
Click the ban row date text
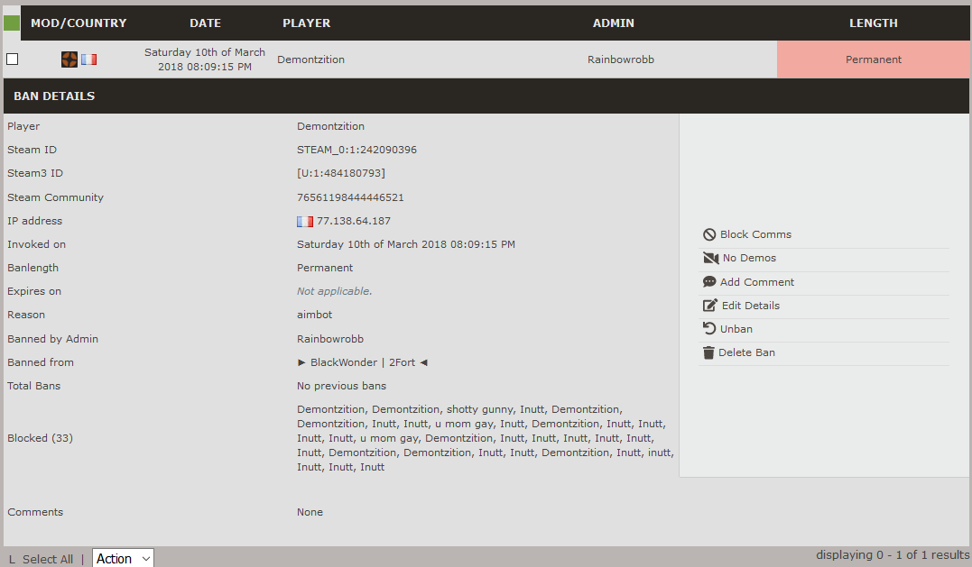(x=205, y=59)
